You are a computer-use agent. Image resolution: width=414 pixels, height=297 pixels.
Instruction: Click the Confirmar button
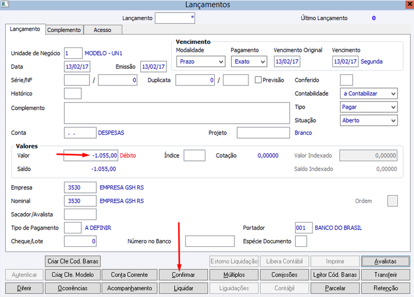pyautogui.click(x=183, y=275)
